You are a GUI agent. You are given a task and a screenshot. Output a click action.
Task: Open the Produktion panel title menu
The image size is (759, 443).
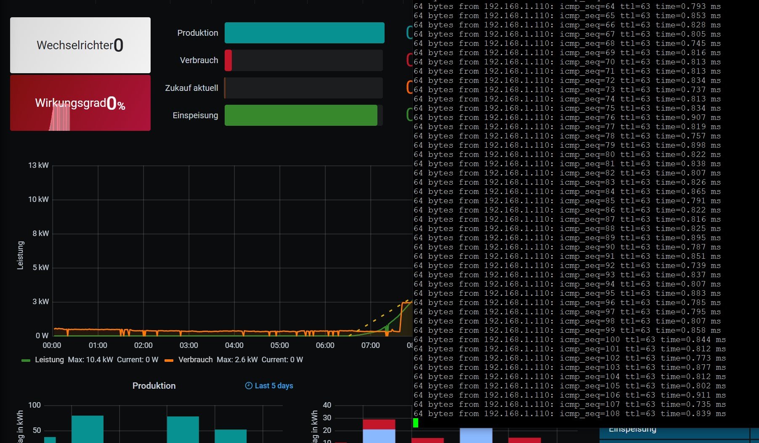point(154,386)
